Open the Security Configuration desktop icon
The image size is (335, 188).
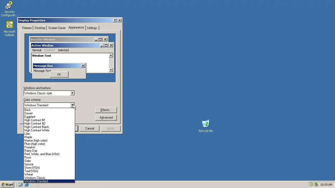point(9,9)
